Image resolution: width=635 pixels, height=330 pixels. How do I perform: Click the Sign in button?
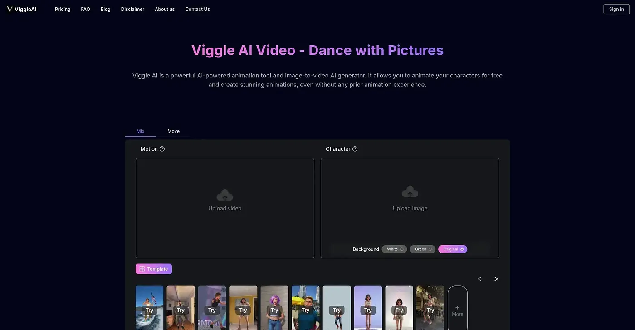(x=616, y=9)
